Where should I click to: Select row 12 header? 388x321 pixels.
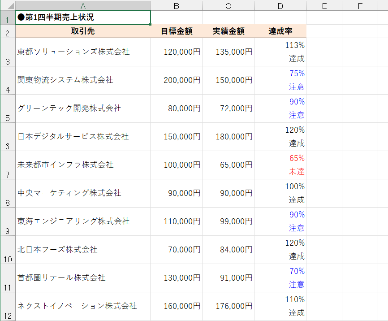[x=8, y=306]
